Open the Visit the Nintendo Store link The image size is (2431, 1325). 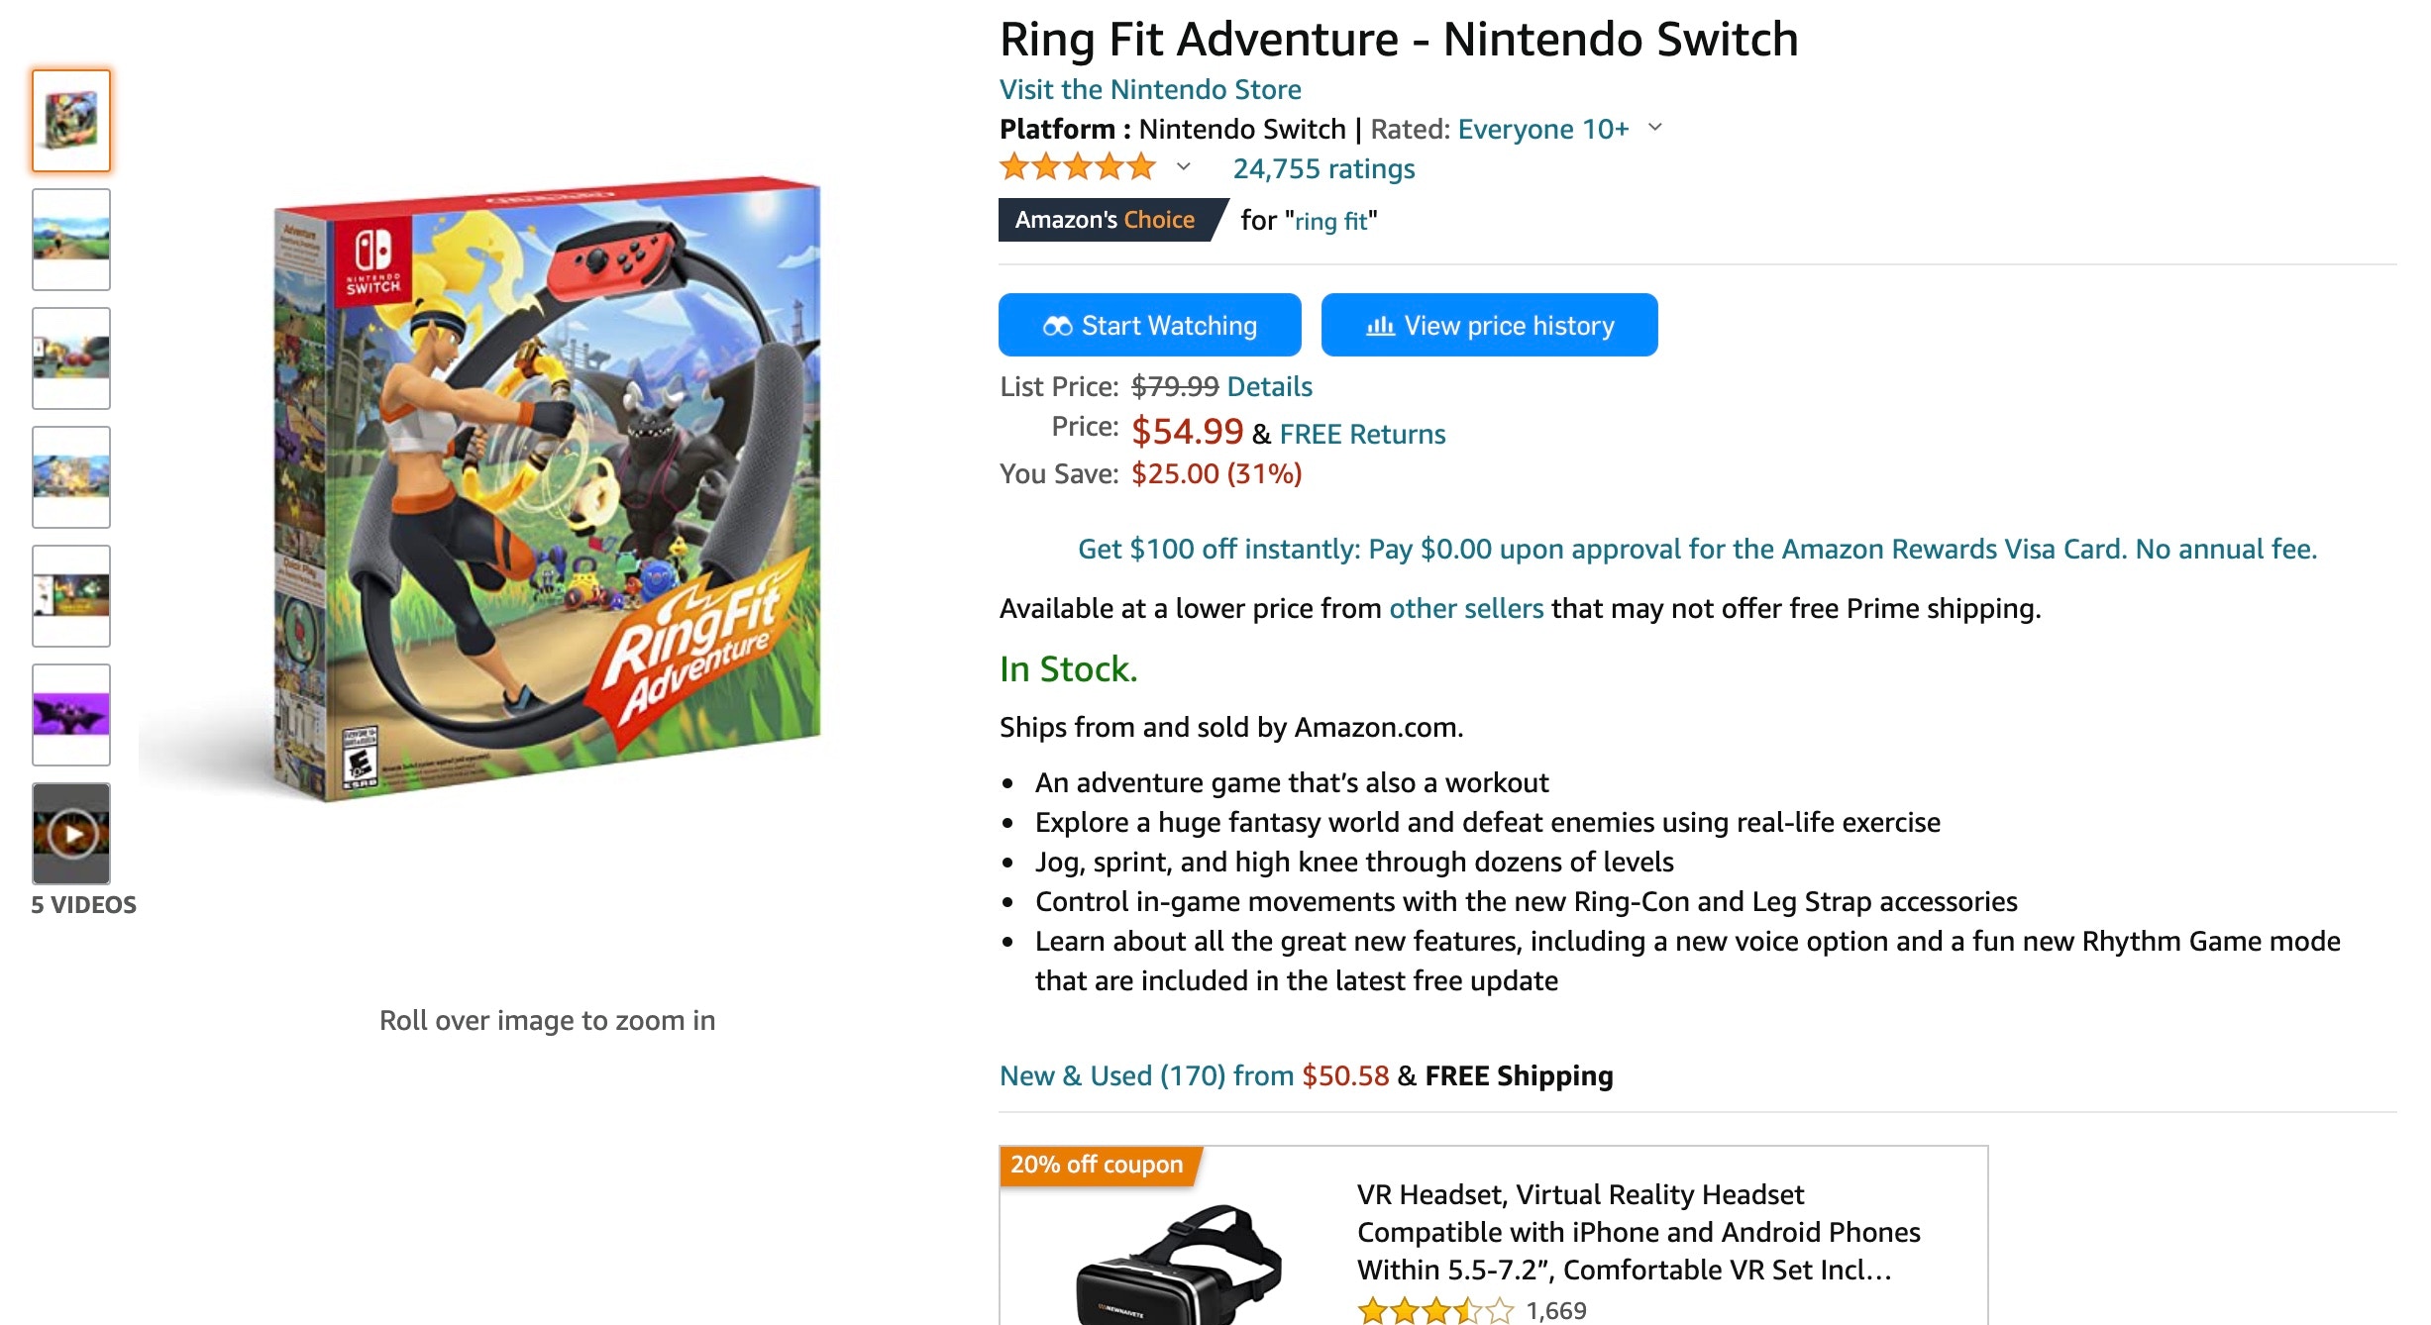(x=1150, y=89)
